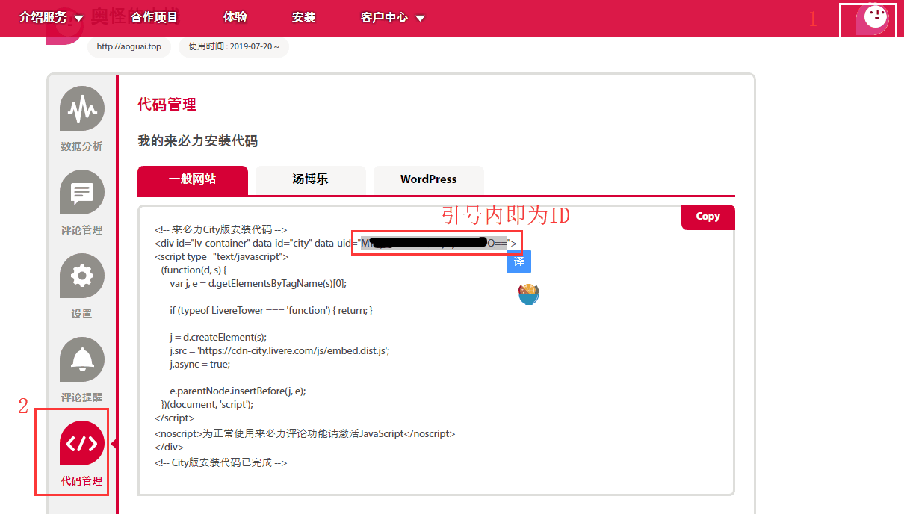Open the 评论提醒 bell icon
Screen dimensions: 904x514
(x=82, y=360)
